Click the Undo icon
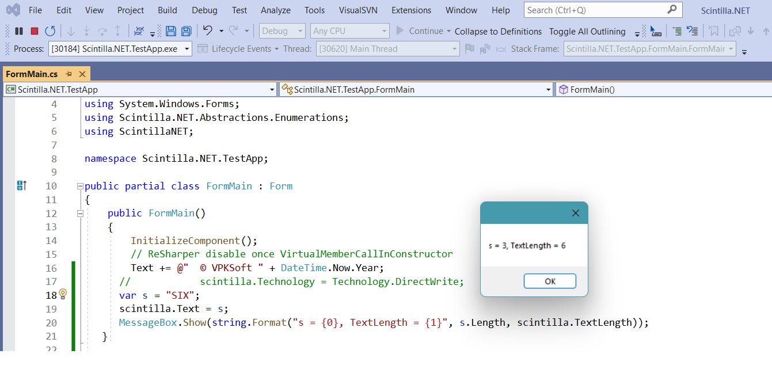The width and height of the screenshot is (772, 373). click(x=207, y=31)
